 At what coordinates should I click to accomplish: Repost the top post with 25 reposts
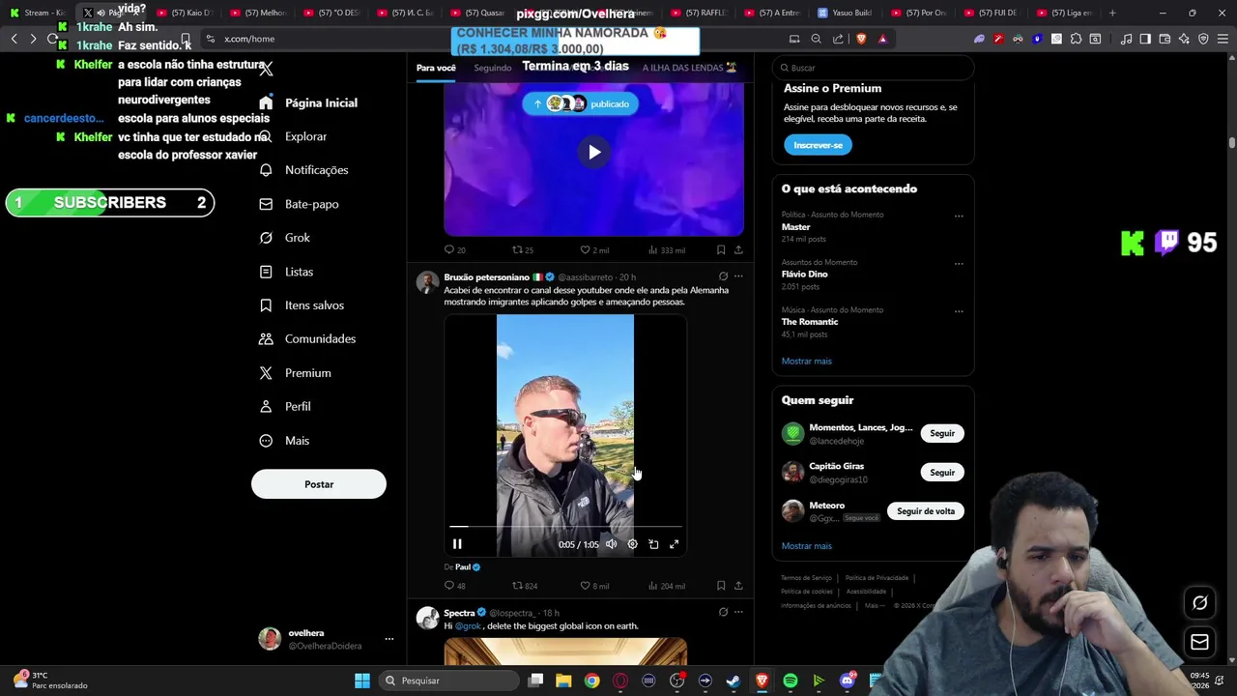point(523,250)
